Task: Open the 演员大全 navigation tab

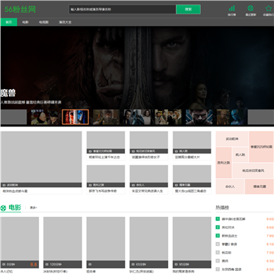Action: 65,22
